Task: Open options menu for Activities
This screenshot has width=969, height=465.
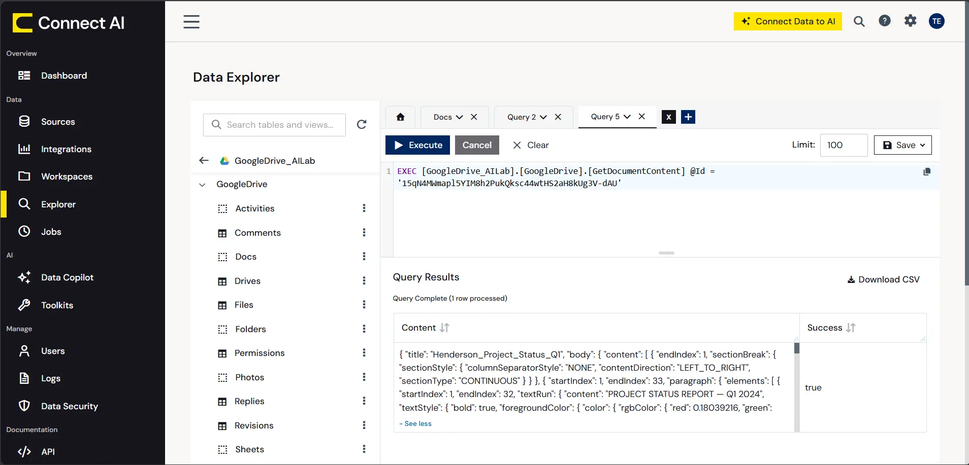Action: click(x=364, y=208)
